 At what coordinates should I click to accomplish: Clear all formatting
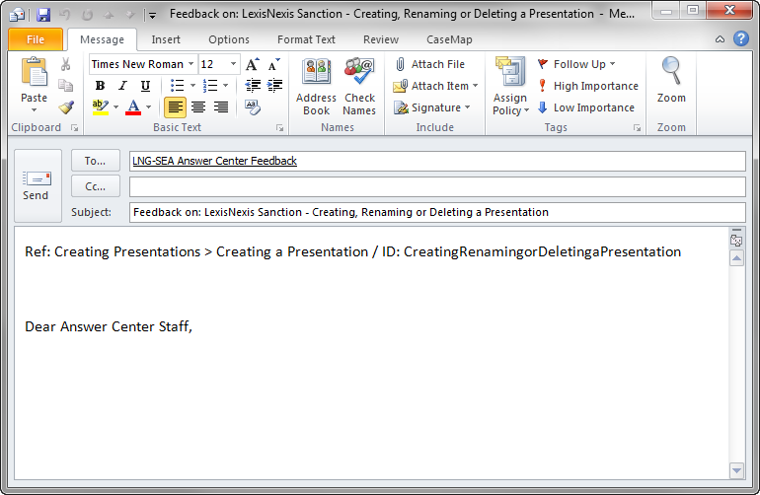tap(253, 107)
